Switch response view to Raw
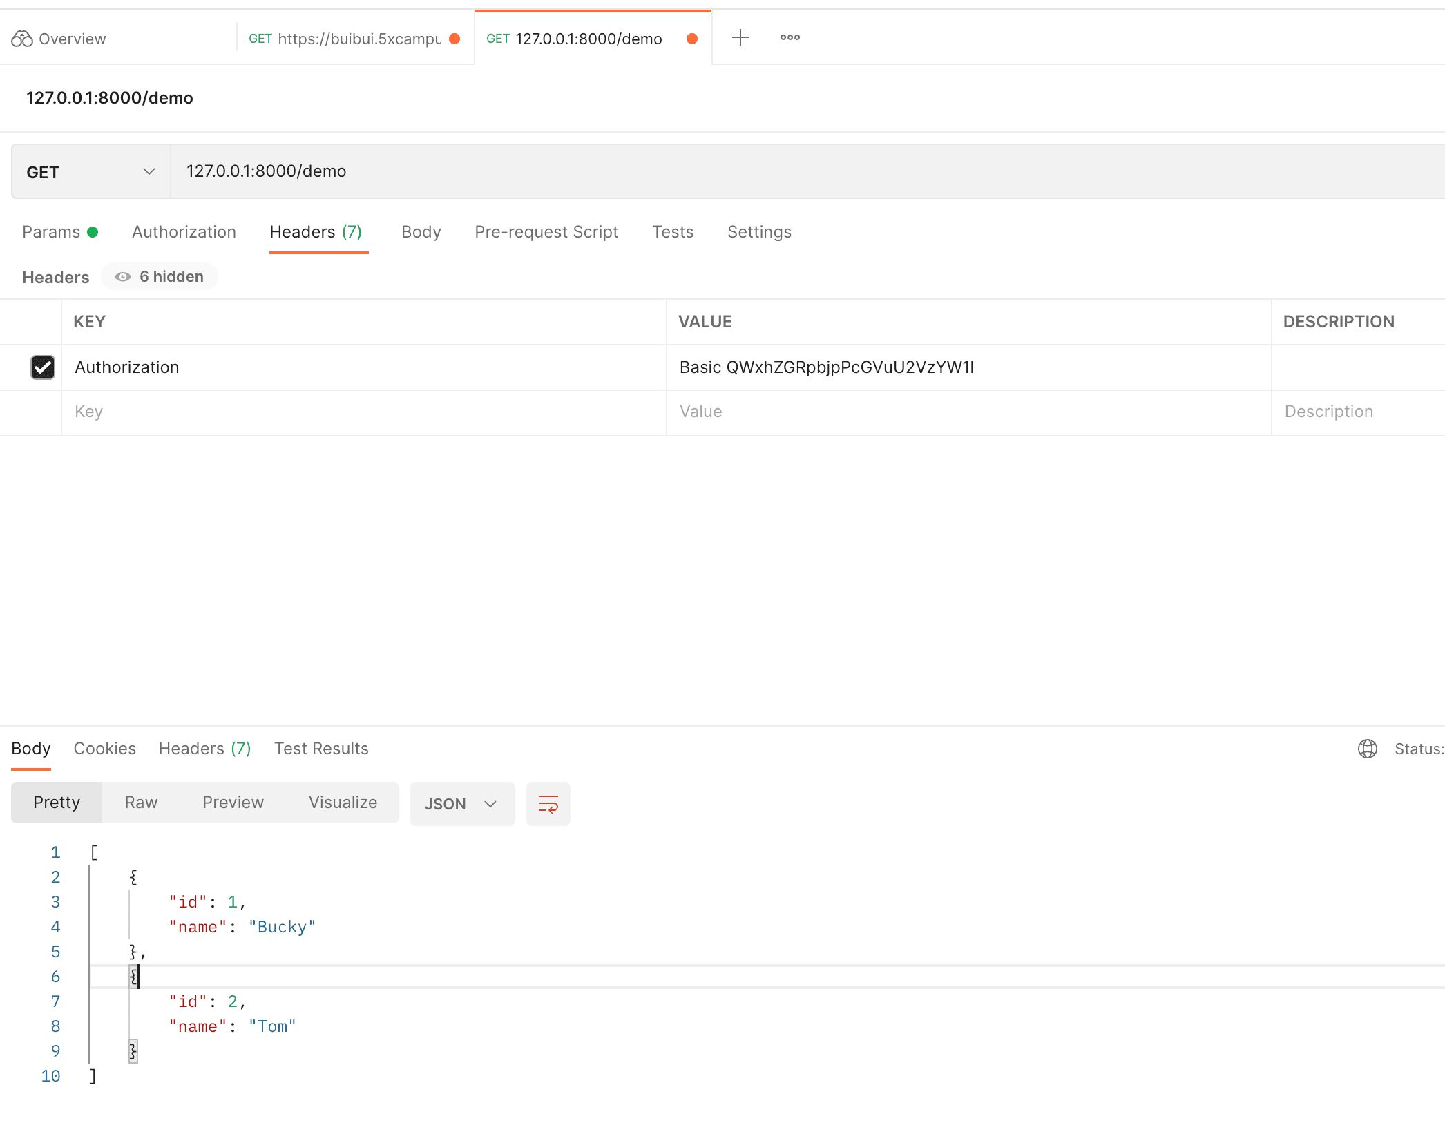The image size is (1445, 1123). (x=141, y=803)
